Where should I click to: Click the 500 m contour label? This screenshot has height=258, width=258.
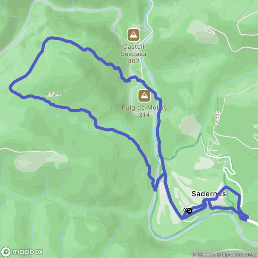(54, 94)
